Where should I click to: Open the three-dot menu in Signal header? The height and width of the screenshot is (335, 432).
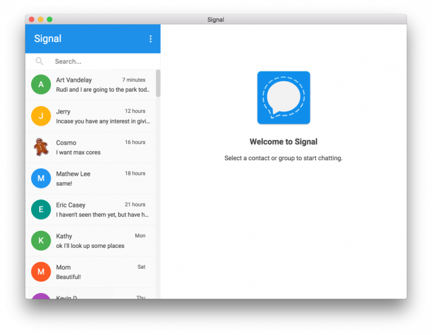150,39
